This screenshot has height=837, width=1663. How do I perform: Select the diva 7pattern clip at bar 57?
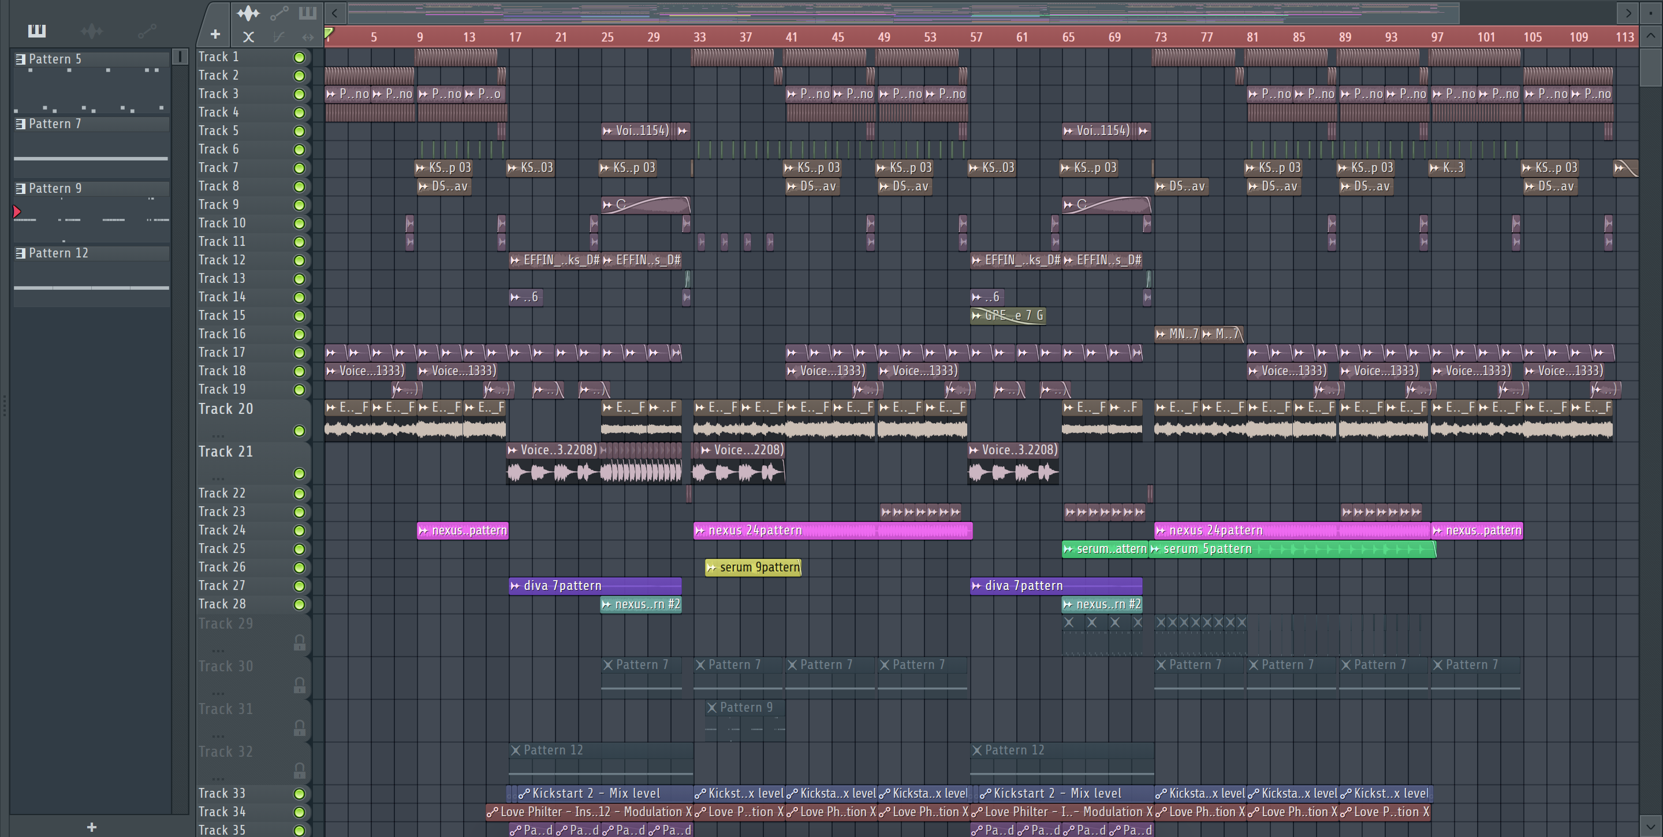click(x=1056, y=585)
